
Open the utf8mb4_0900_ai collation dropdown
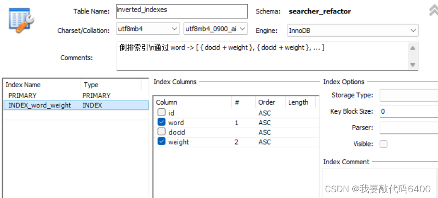[216, 28]
